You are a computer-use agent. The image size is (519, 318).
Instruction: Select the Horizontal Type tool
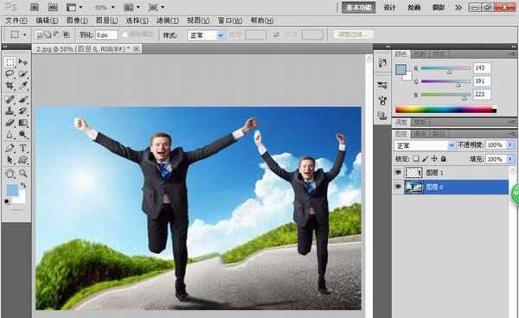[22, 148]
